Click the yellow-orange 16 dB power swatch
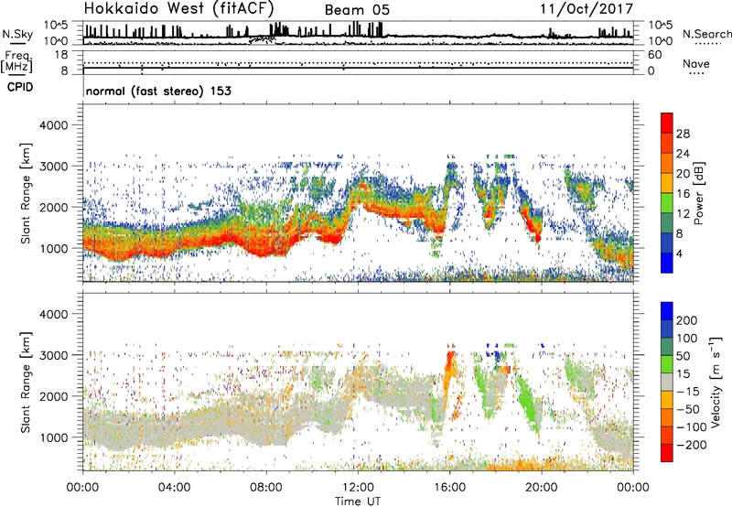Screen dimensions: 732x507 [667, 183]
